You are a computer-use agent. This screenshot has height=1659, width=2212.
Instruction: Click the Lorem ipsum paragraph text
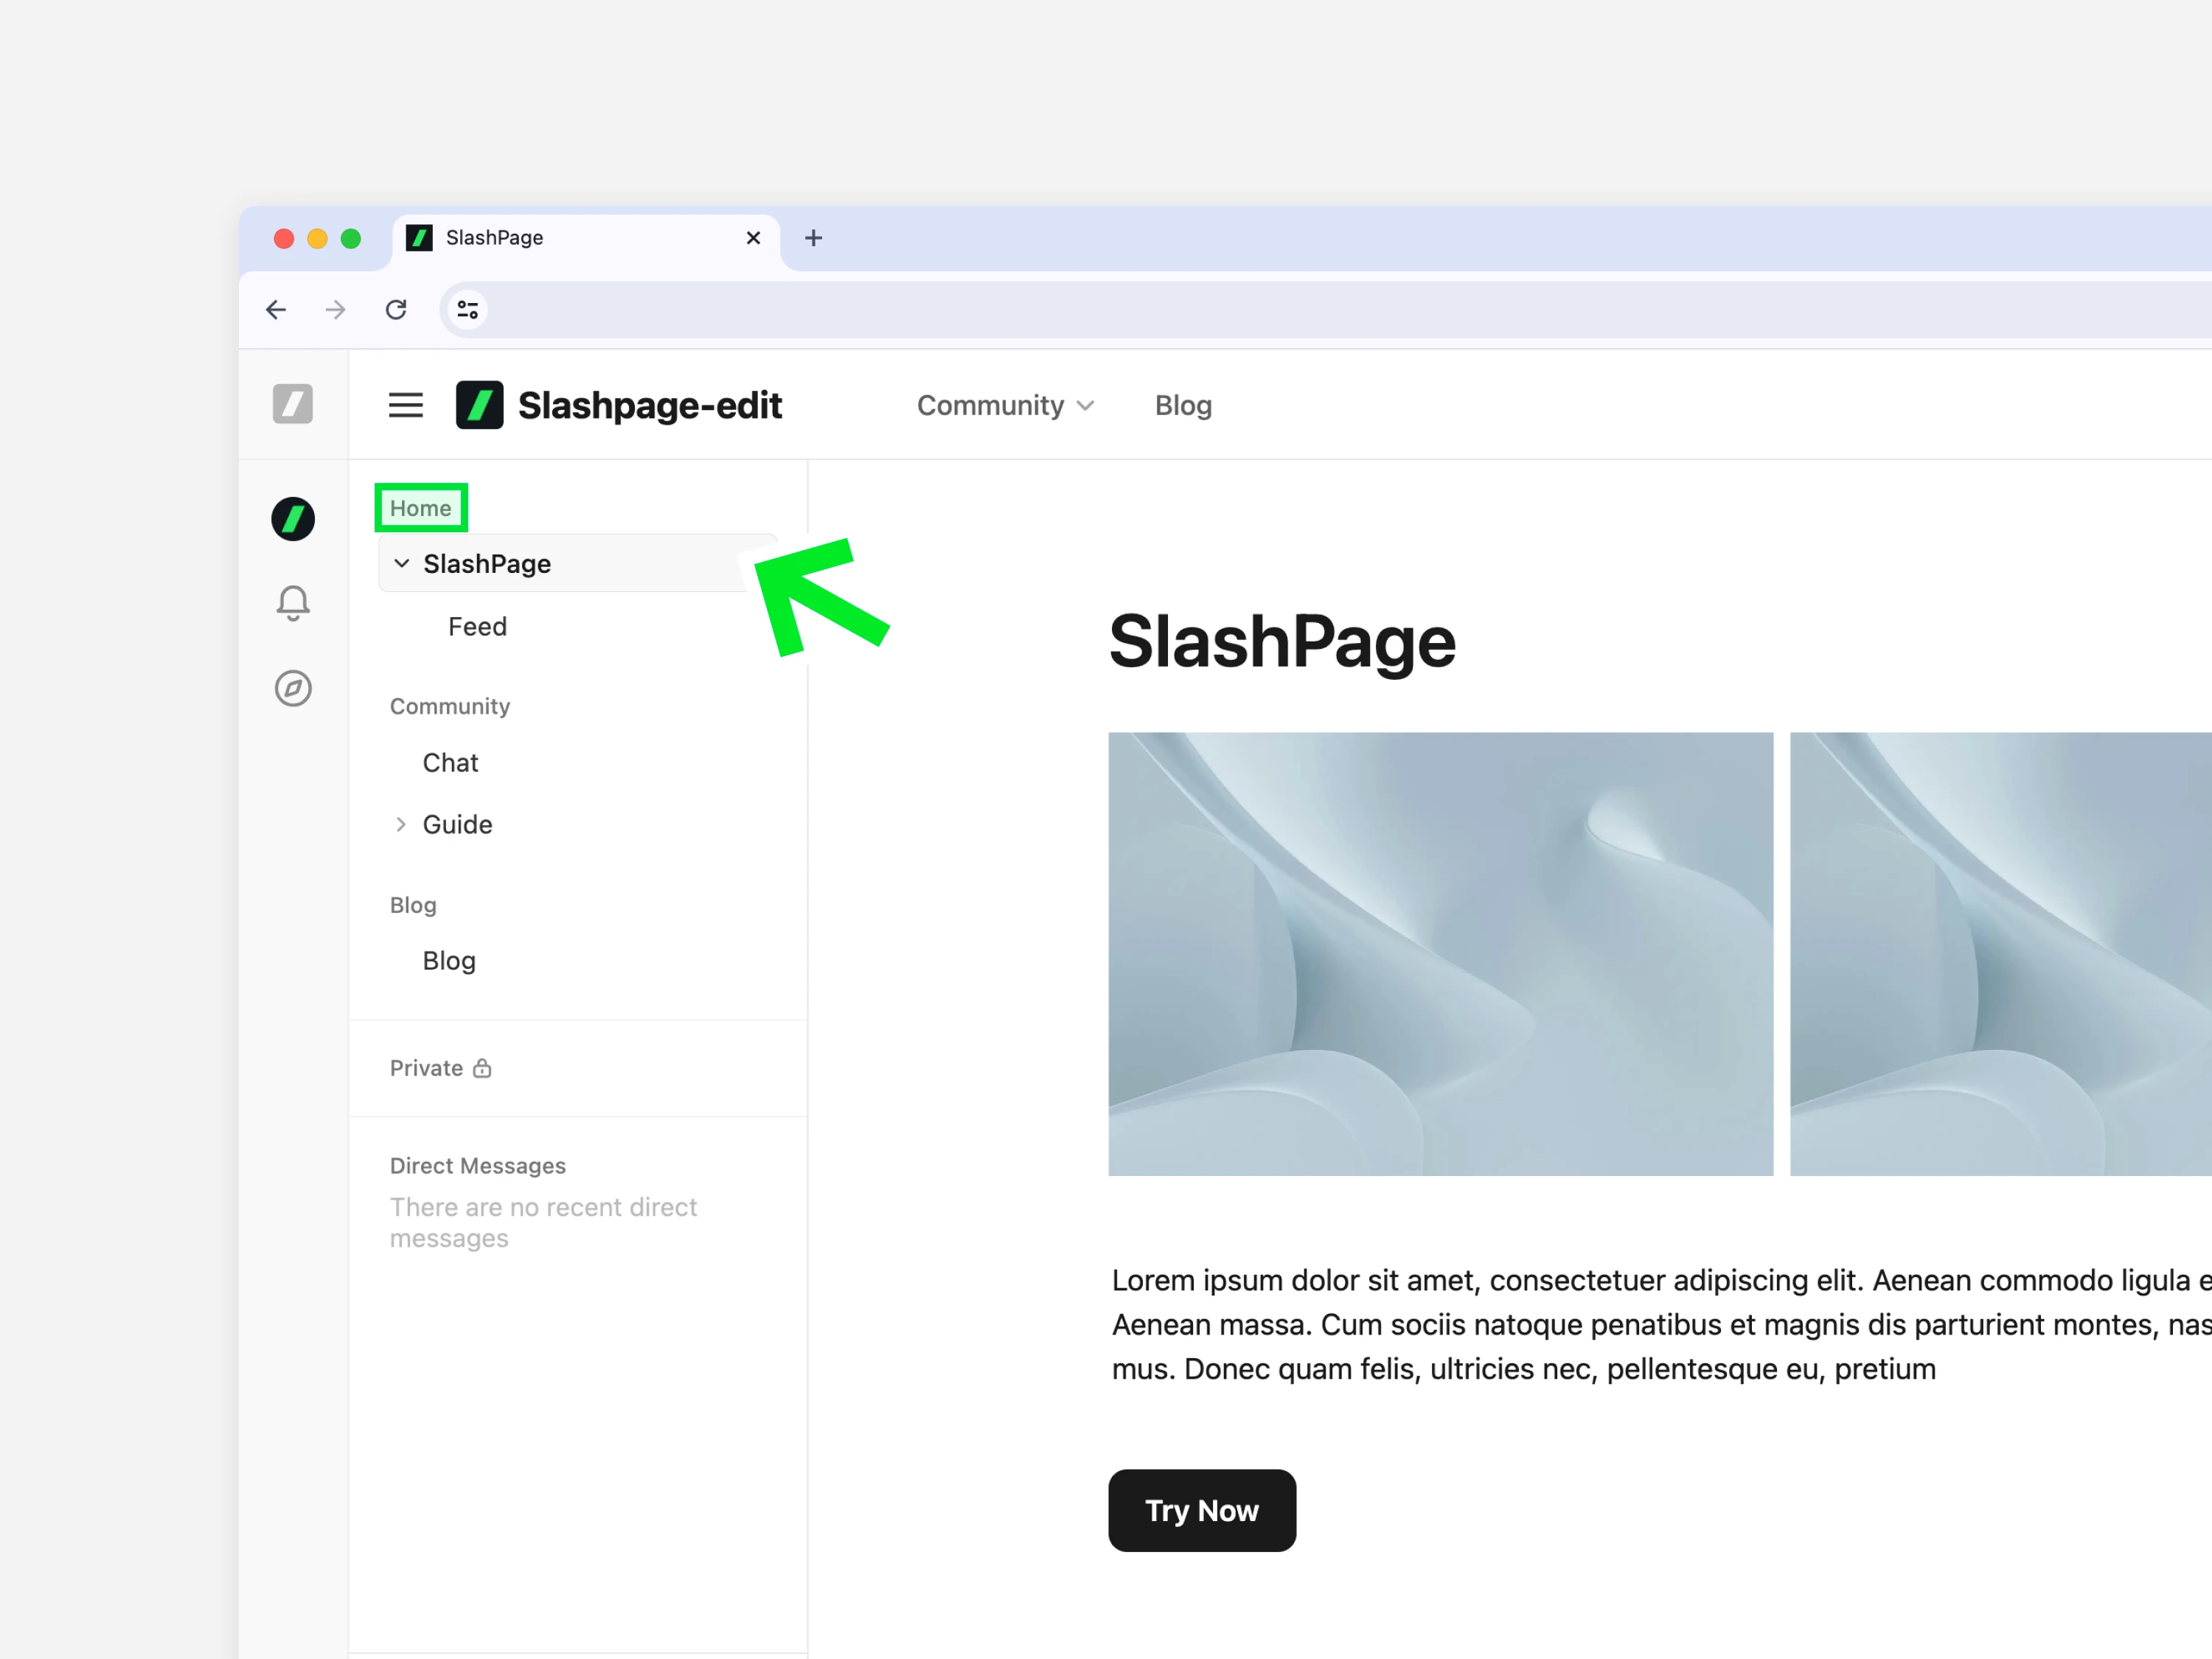(x=1661, y=1324)
